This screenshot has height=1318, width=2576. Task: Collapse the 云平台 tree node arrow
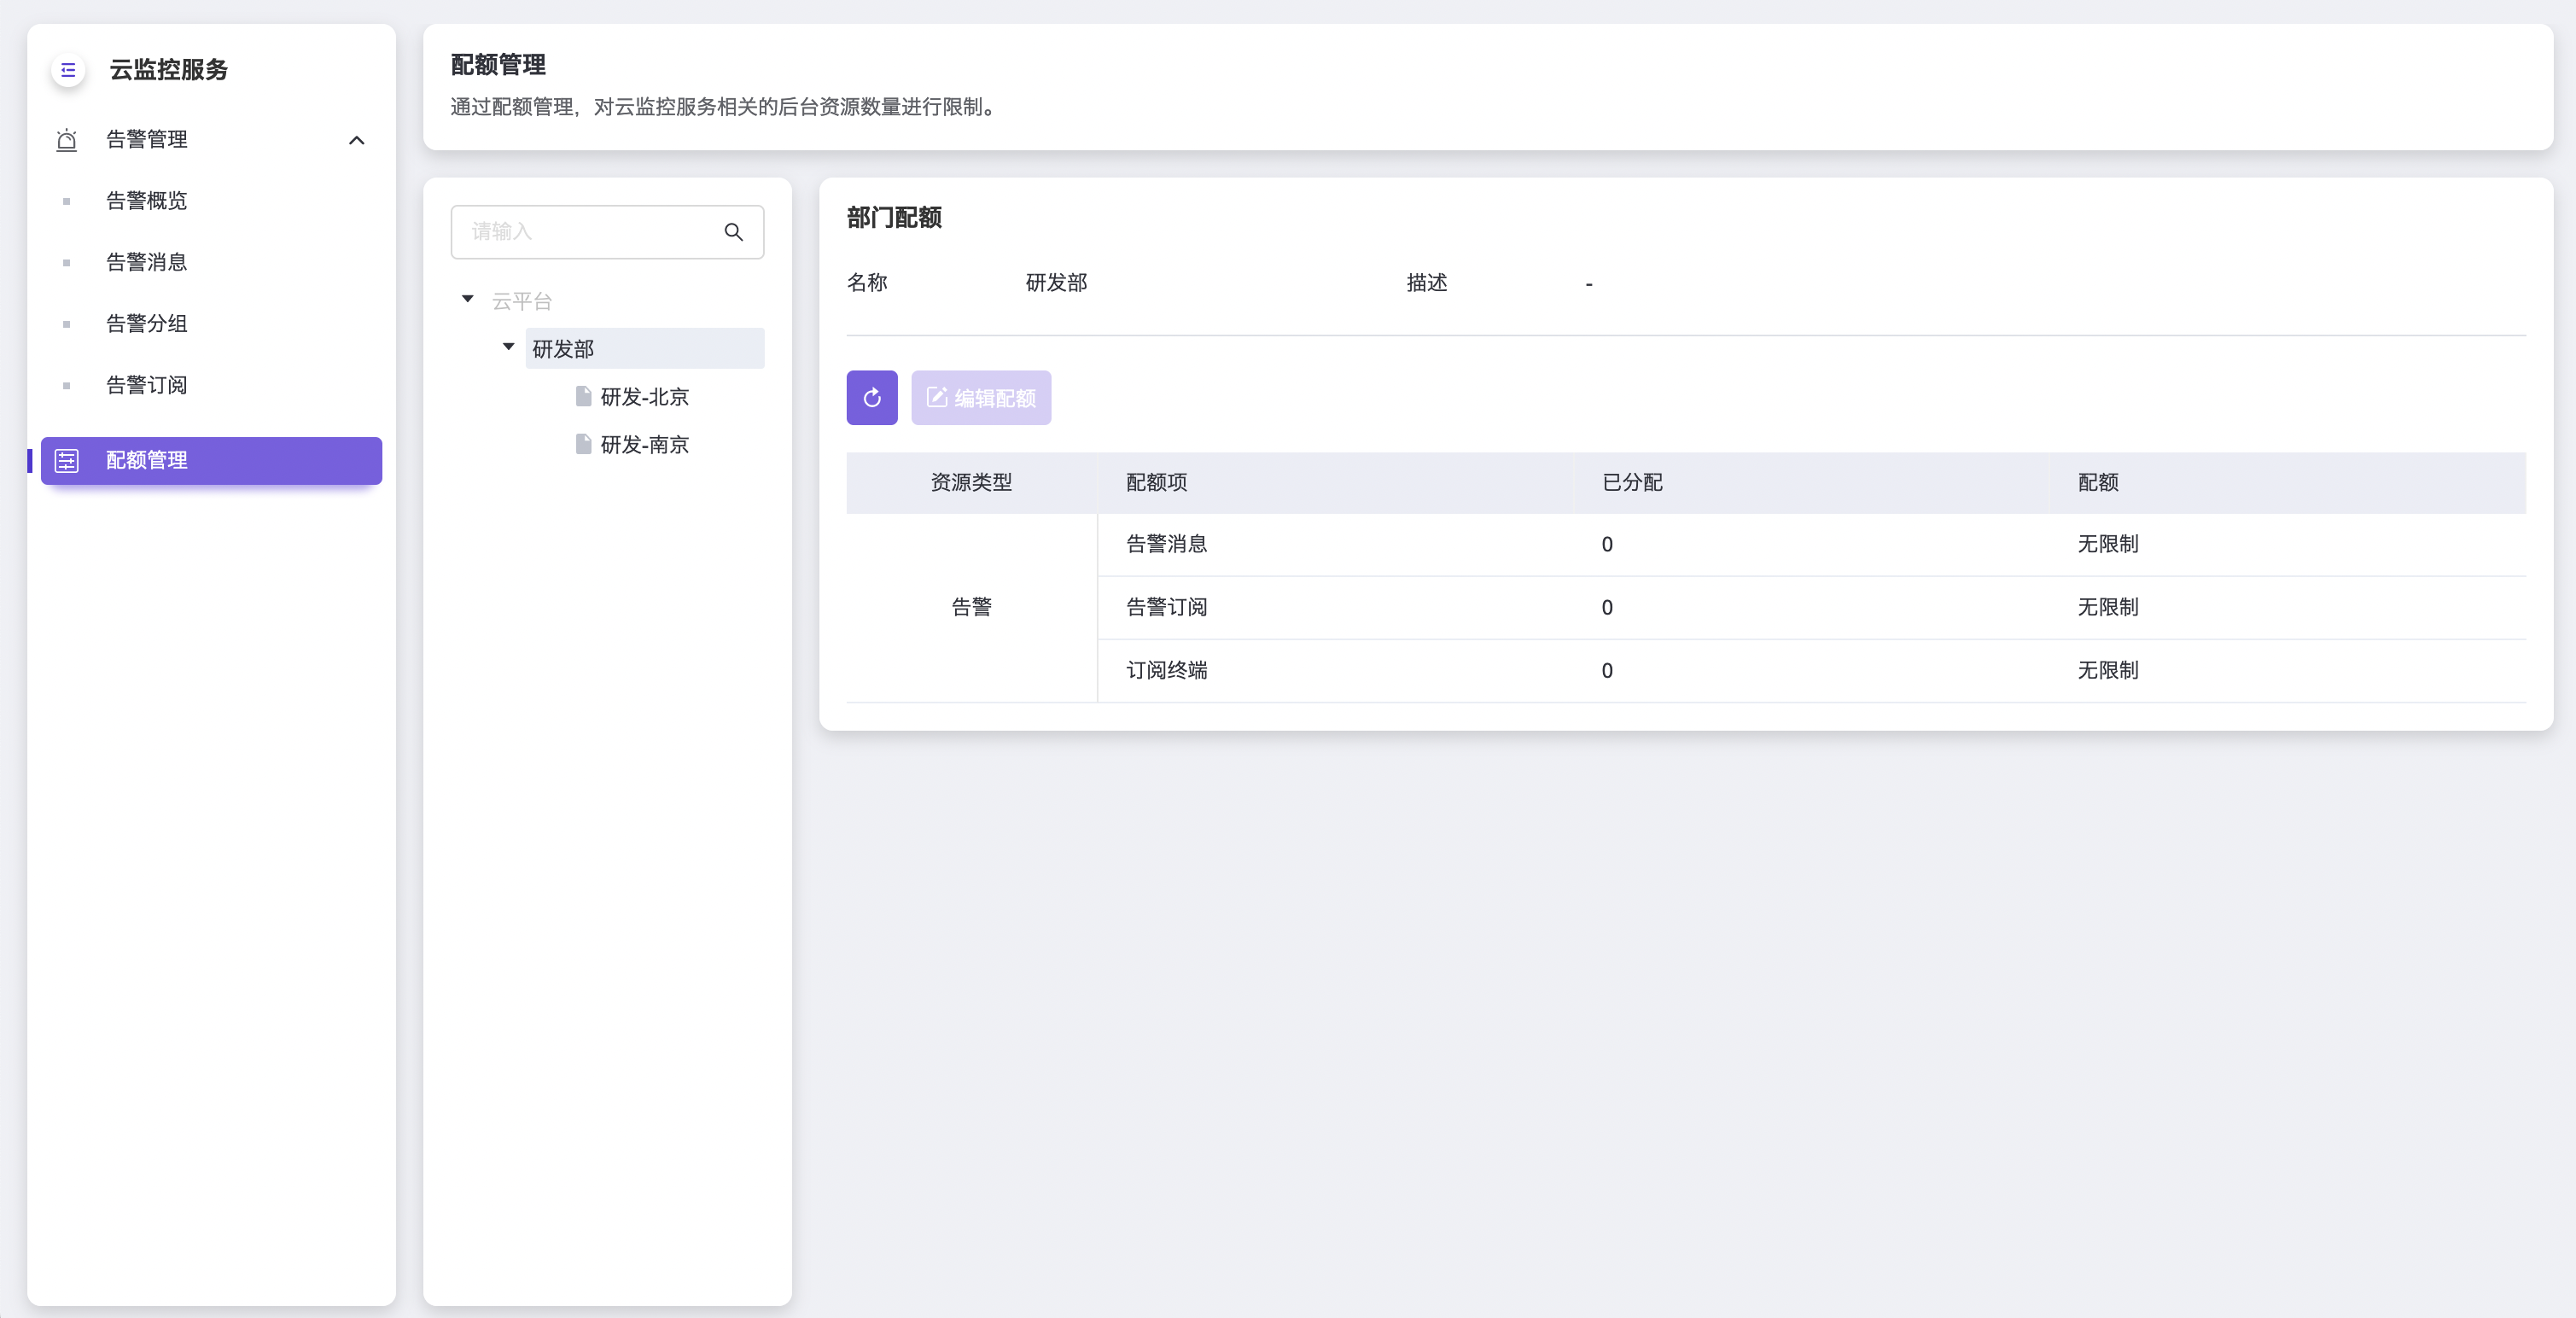467,300
